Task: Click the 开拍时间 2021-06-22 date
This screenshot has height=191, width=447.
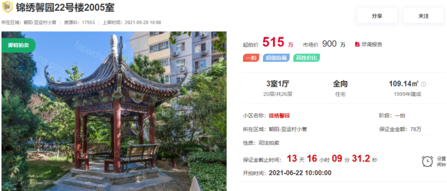Action: click(300, 173)
